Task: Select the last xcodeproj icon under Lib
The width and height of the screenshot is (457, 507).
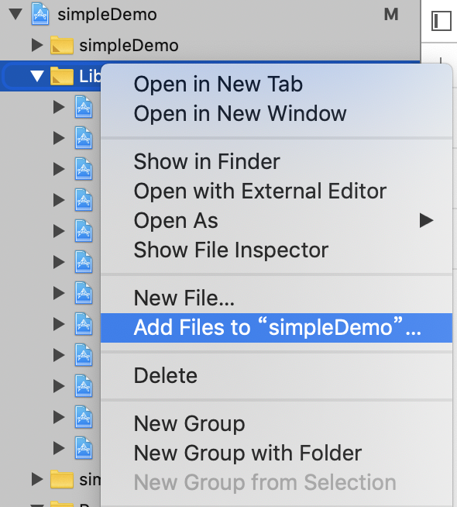Action: click(x=84, y=448)
